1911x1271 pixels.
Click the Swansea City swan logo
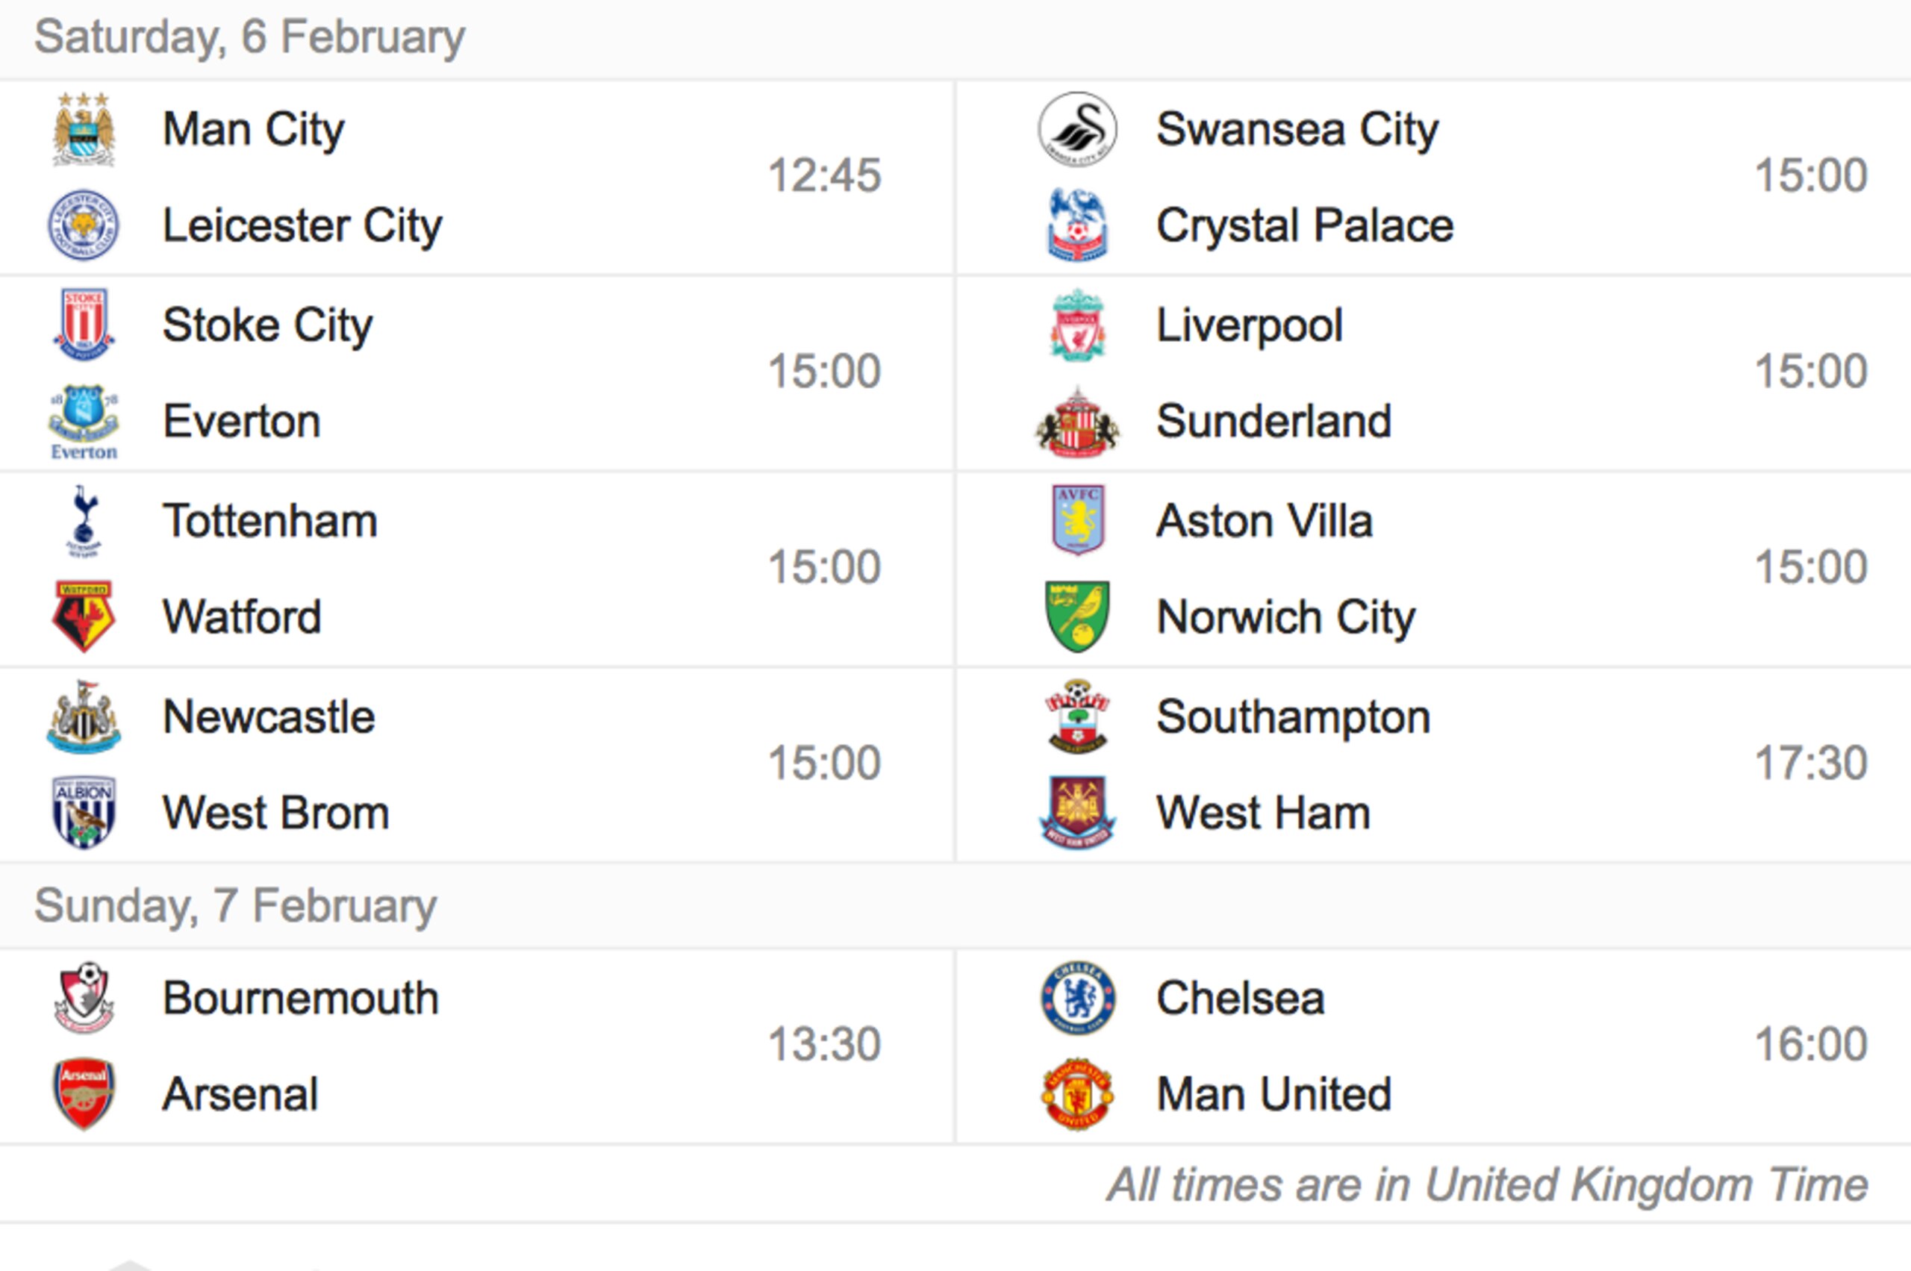click(x=1077, y=129)
